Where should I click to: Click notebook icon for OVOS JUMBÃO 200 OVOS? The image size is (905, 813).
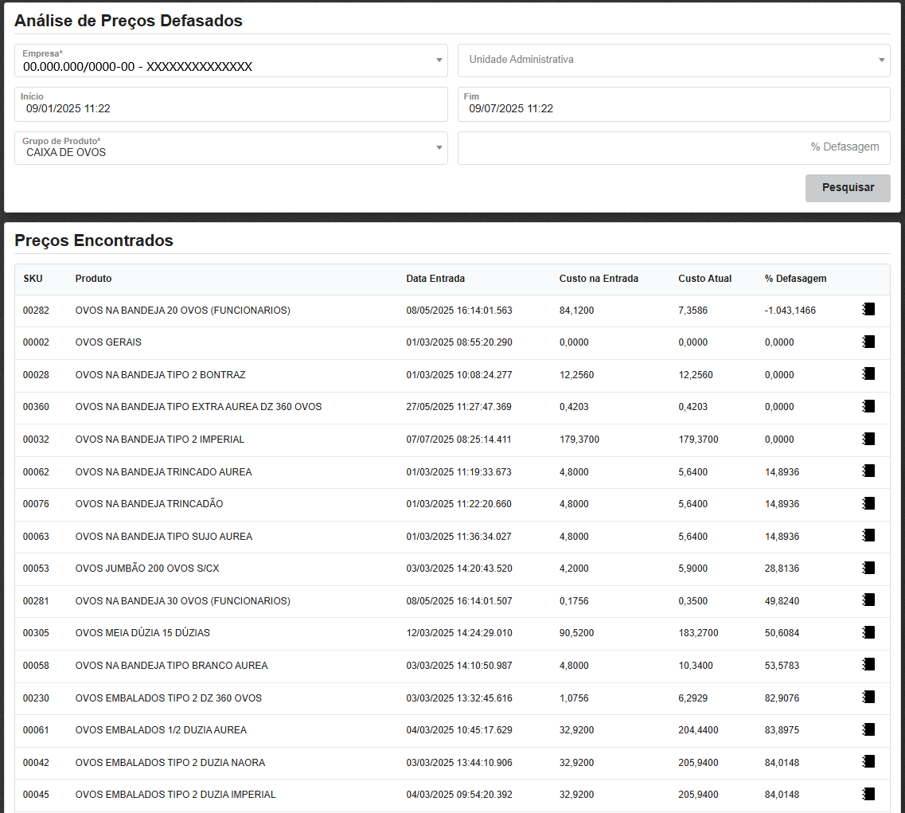868,568
